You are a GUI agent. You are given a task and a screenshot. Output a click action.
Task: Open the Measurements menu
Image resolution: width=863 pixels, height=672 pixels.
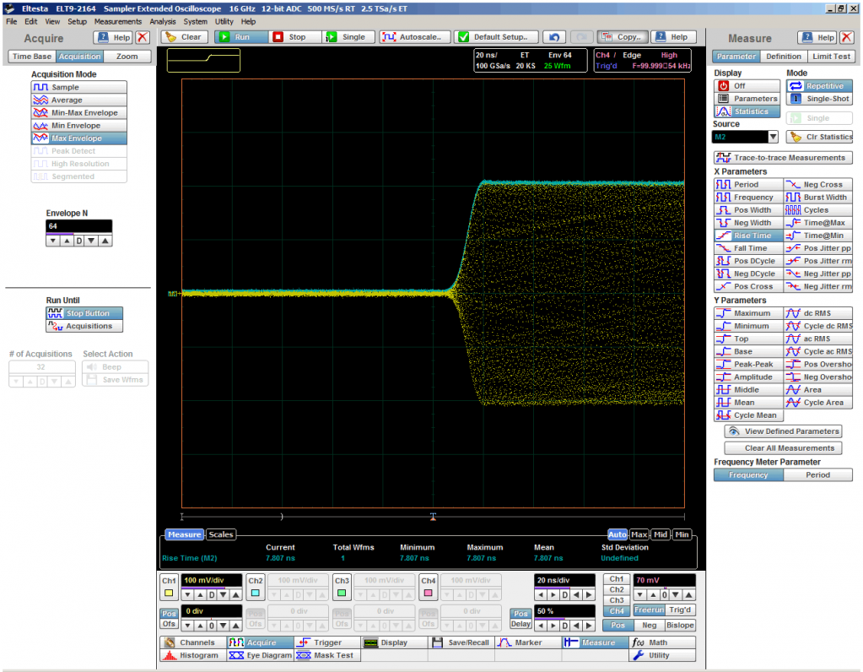[118, 21]
